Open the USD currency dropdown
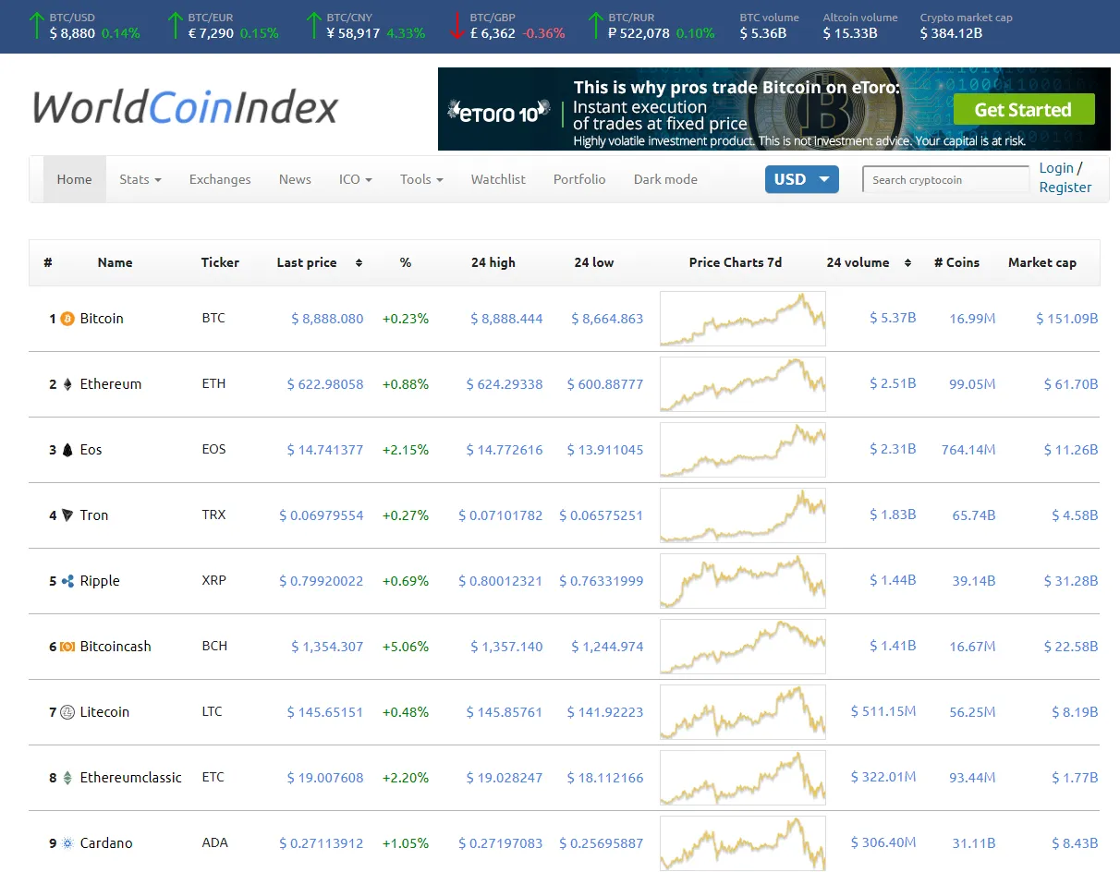Viewport: 1120px width, 872px height. [801, 179]
